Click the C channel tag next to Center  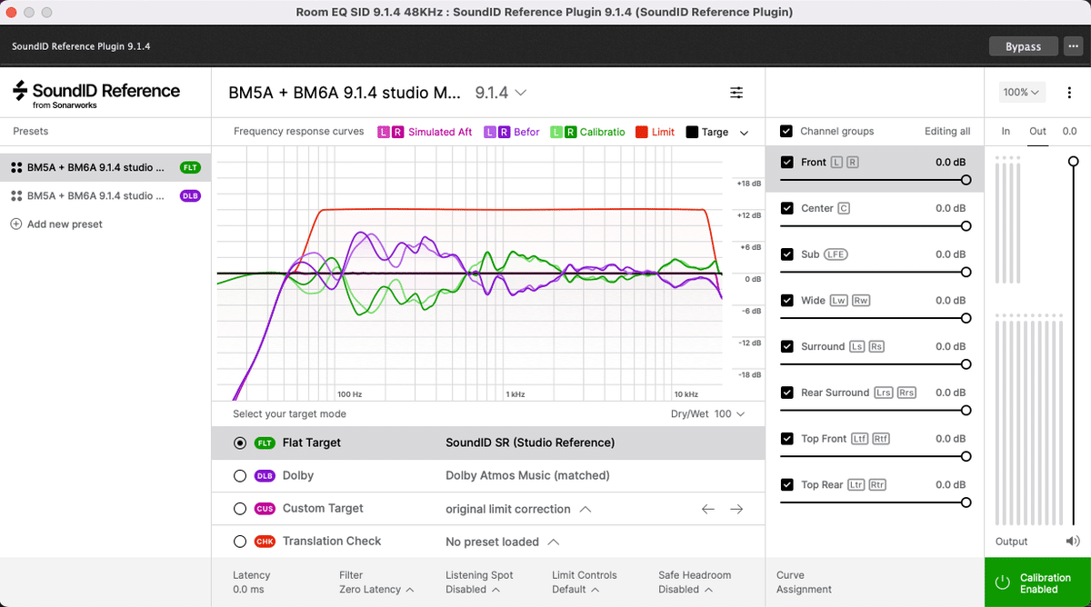click(x=844, y=209)
